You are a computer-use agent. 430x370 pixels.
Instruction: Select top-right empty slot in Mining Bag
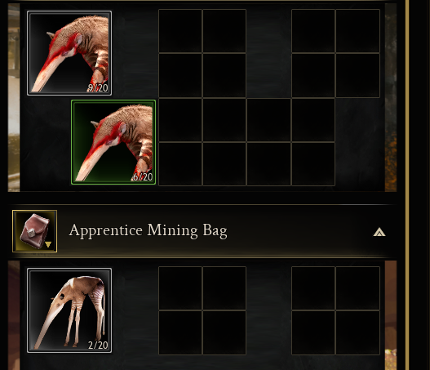[358, 288]
